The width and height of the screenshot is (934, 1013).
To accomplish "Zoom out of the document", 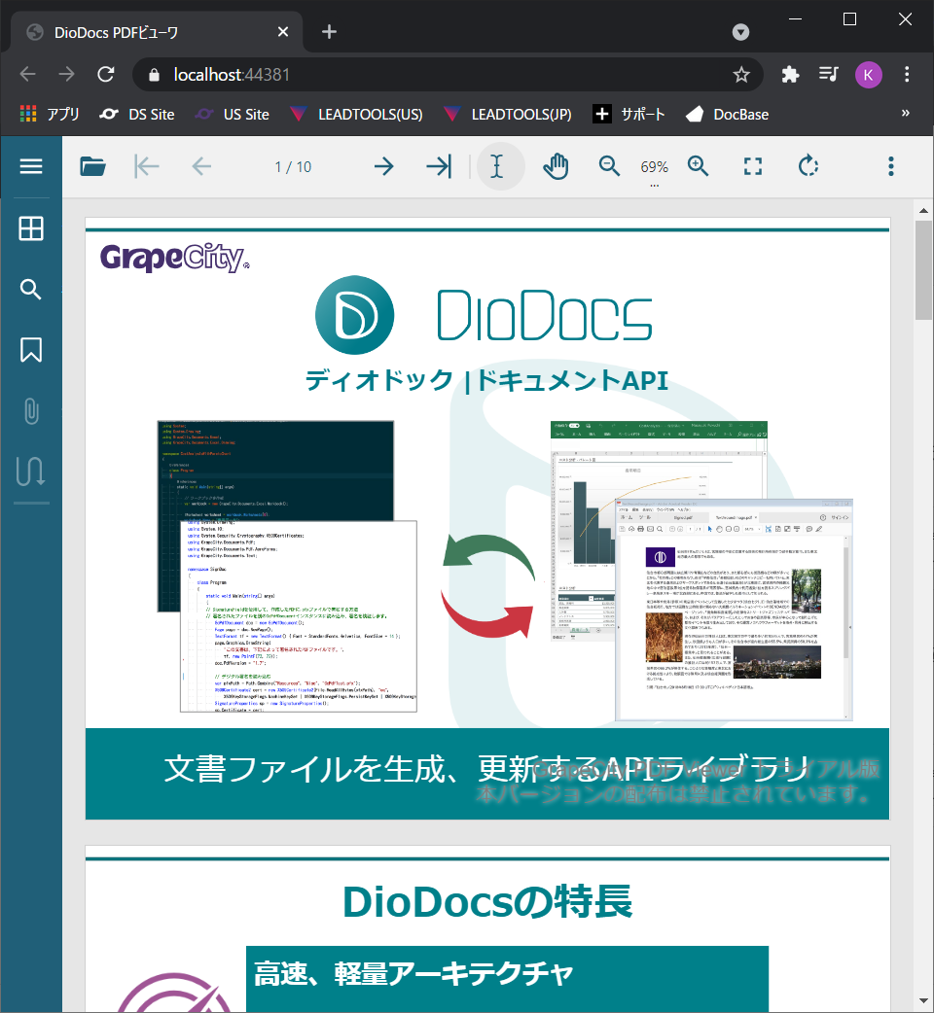I will (609, 166).
